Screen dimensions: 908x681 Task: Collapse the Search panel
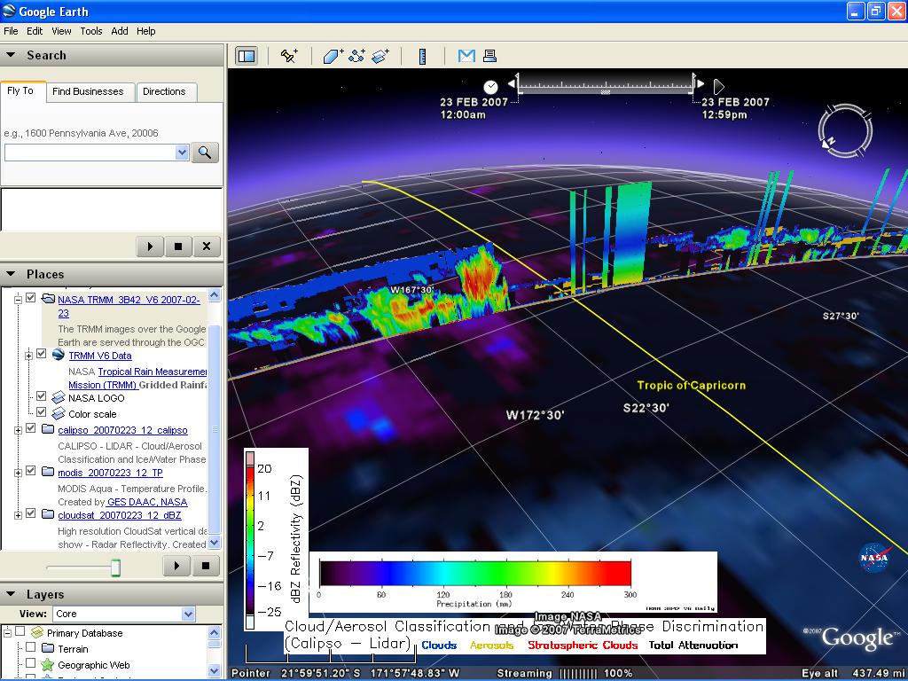point(11,55)
